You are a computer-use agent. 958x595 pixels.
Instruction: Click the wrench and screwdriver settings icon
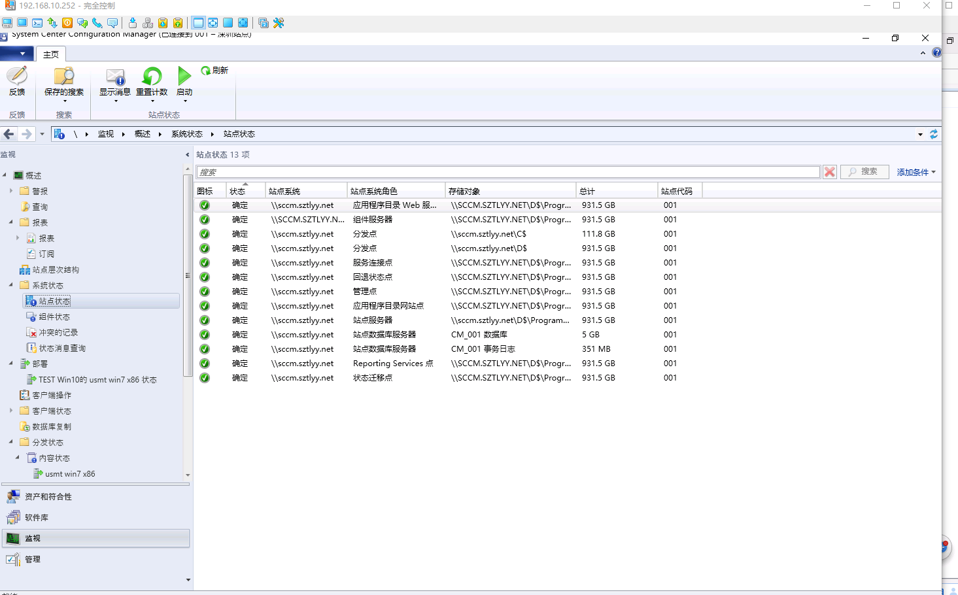[279, 23]
